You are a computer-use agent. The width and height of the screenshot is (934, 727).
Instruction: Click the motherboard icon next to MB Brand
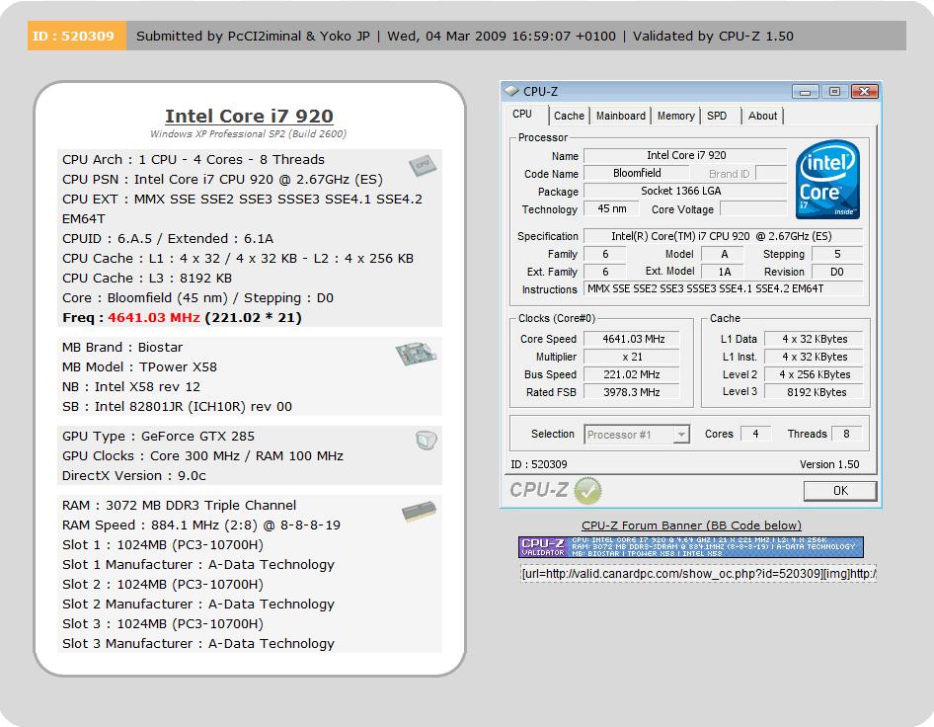(x=416, y=354)
